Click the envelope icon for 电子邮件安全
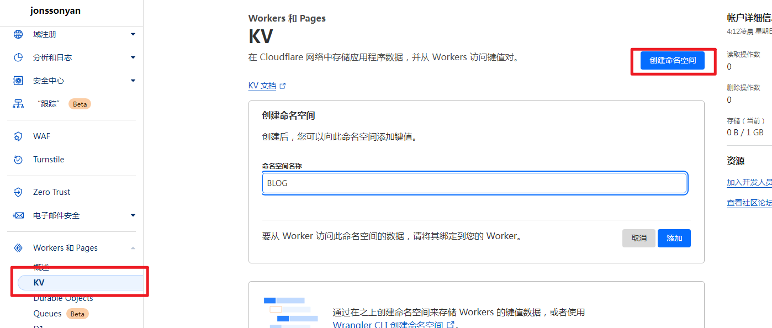Viewport: 772px width, 328px height. point(18,215)
